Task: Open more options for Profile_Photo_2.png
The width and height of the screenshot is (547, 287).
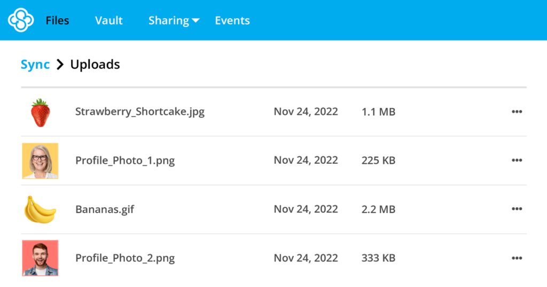Action: click(x=517, y=258)
